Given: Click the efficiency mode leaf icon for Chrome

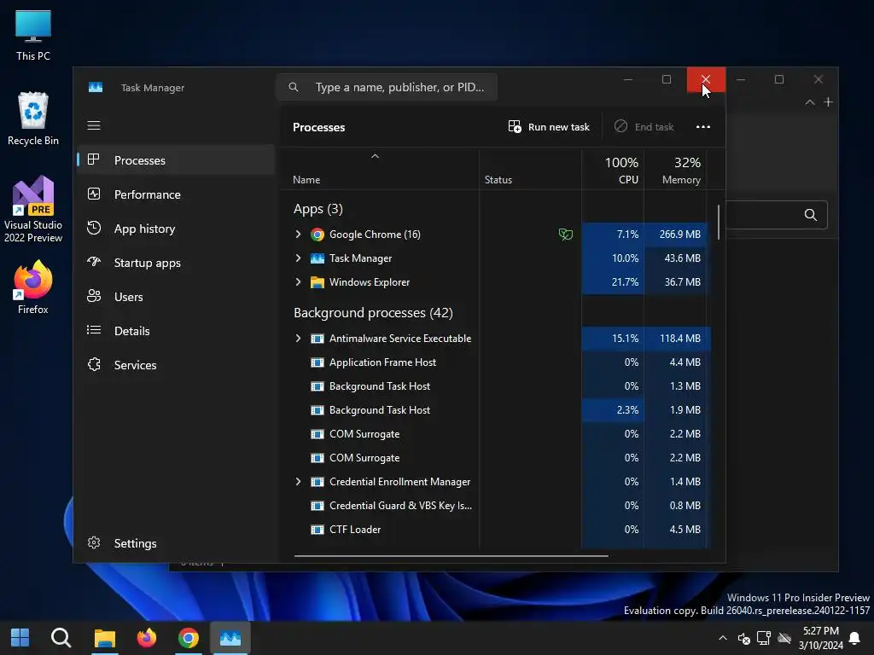Looking at the screenshot, I should 566,235.
